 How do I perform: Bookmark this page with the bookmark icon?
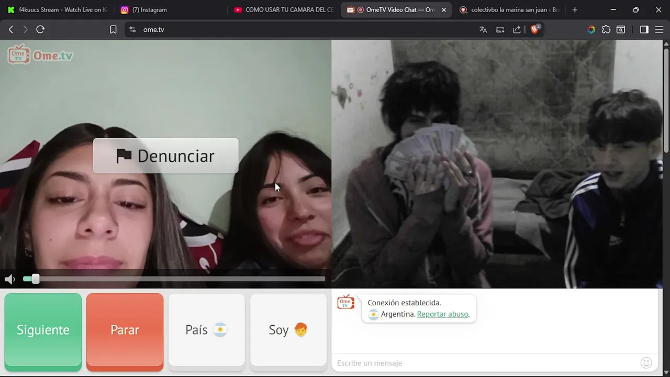coord(113,30)
